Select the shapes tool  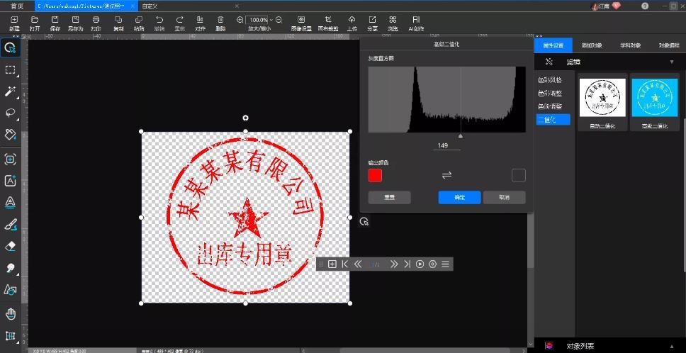click(10, 290)
